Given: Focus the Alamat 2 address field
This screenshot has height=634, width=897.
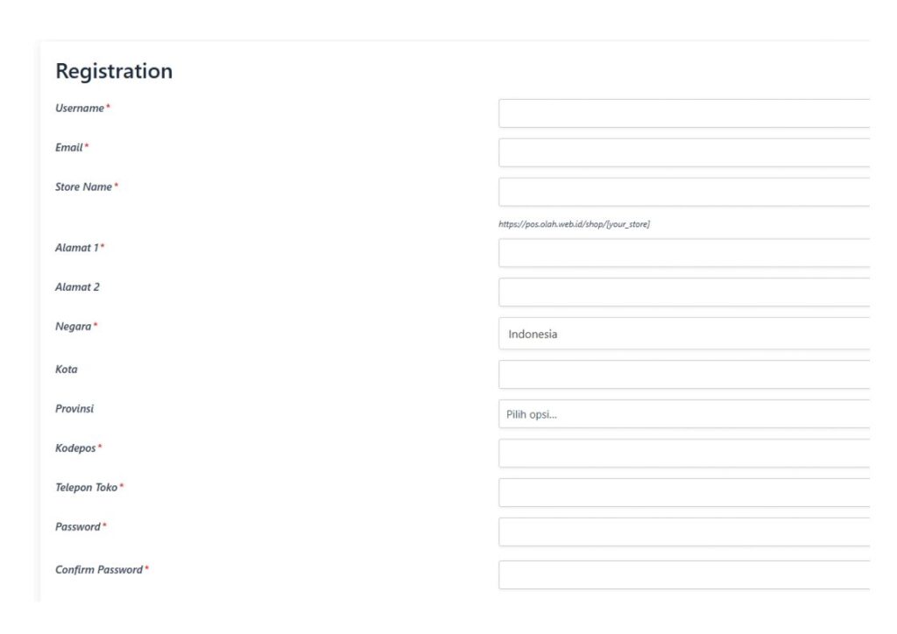Looking at the screenshot, I should 683,292.
